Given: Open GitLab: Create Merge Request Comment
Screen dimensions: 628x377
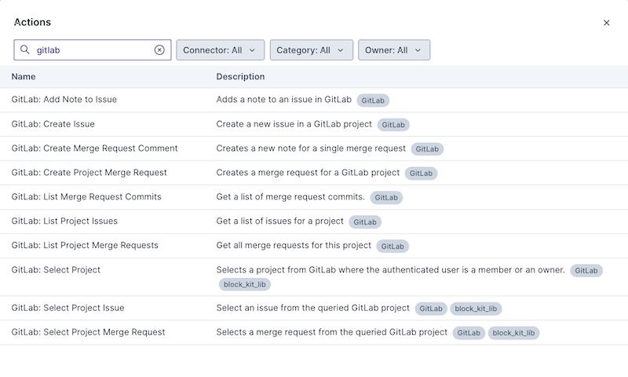Looking at the screenshot, I should [95, 148].
